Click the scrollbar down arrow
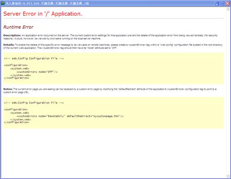The image size is (231, 179). pyautogui.click(x=228, y=176)
